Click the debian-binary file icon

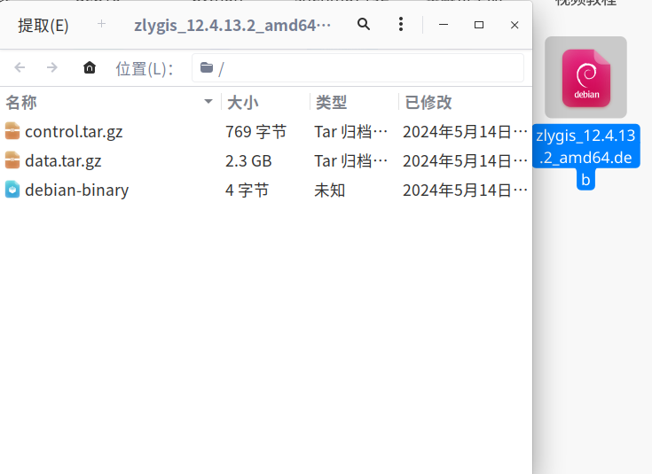coord(12,190)
